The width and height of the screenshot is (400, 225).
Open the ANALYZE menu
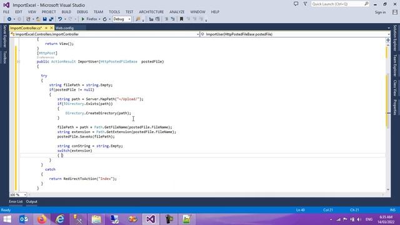(177, 12)
